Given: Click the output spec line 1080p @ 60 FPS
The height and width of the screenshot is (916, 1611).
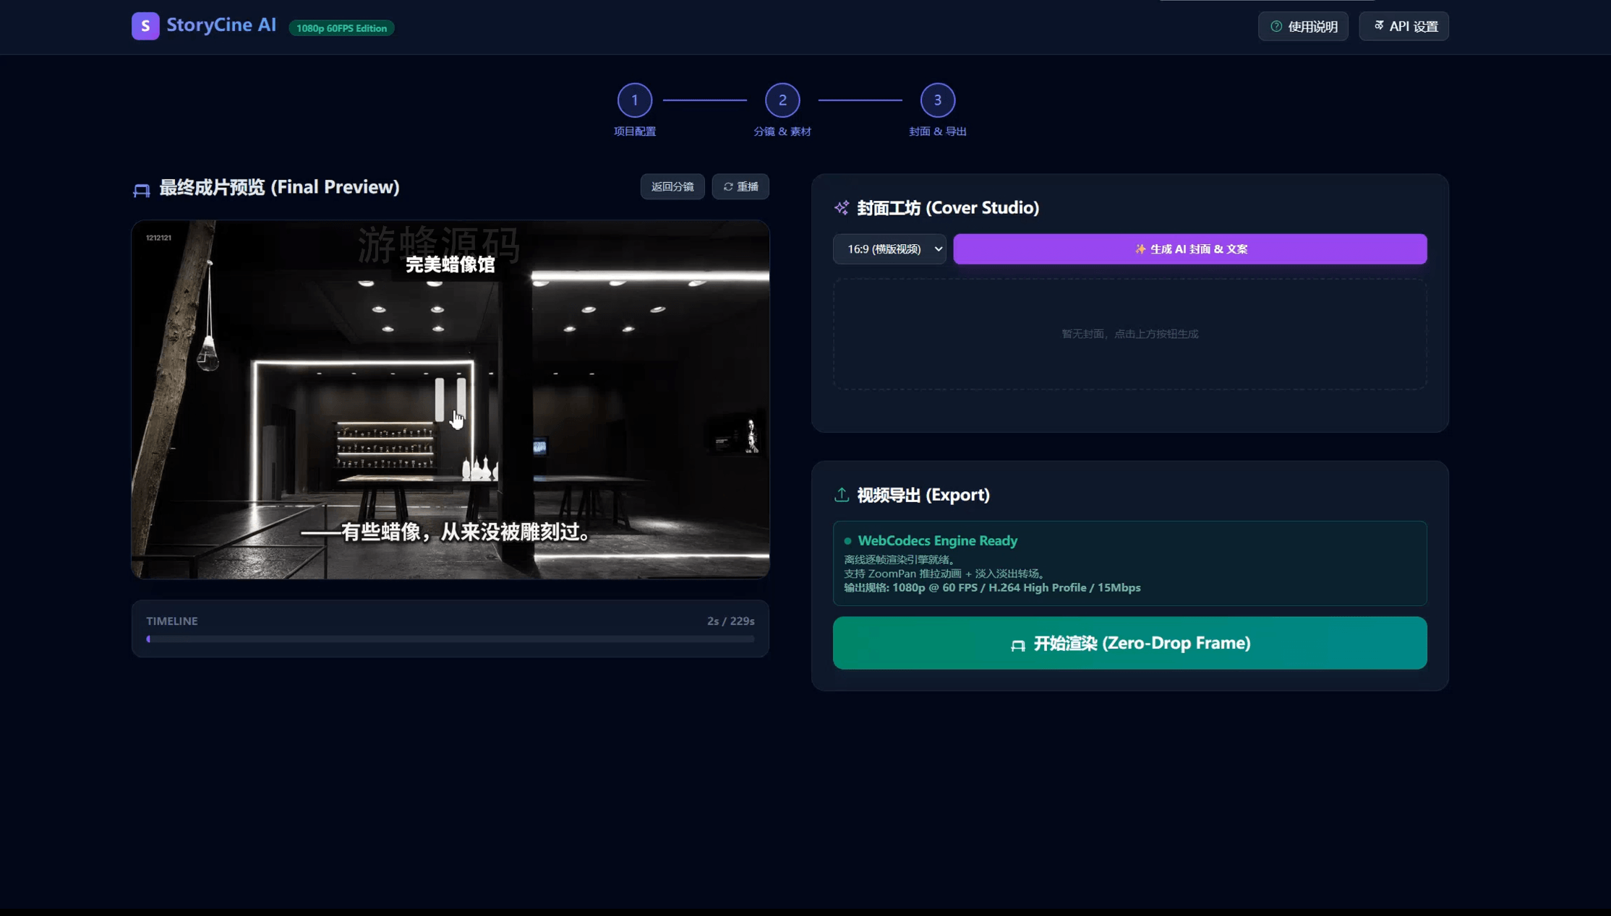Looking at the screenshot, I should pyautogui.click(x=992, y=588).
